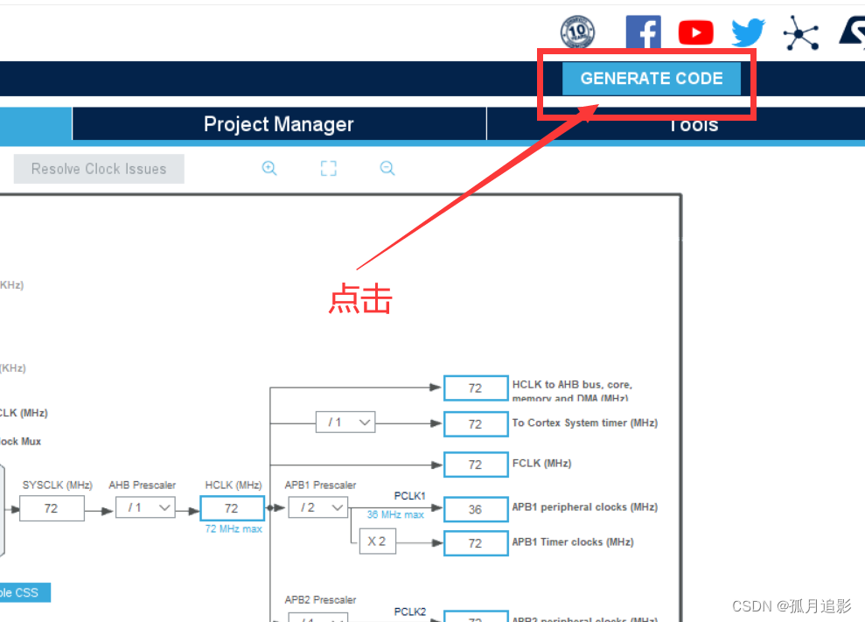Screen dimensions: 865x622
Task: Open the Twitter bird icon link
Action: click(x=748, y=32)
